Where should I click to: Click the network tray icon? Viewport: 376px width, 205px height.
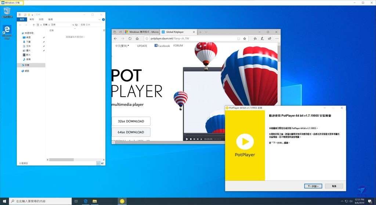(x=347, y=201)
